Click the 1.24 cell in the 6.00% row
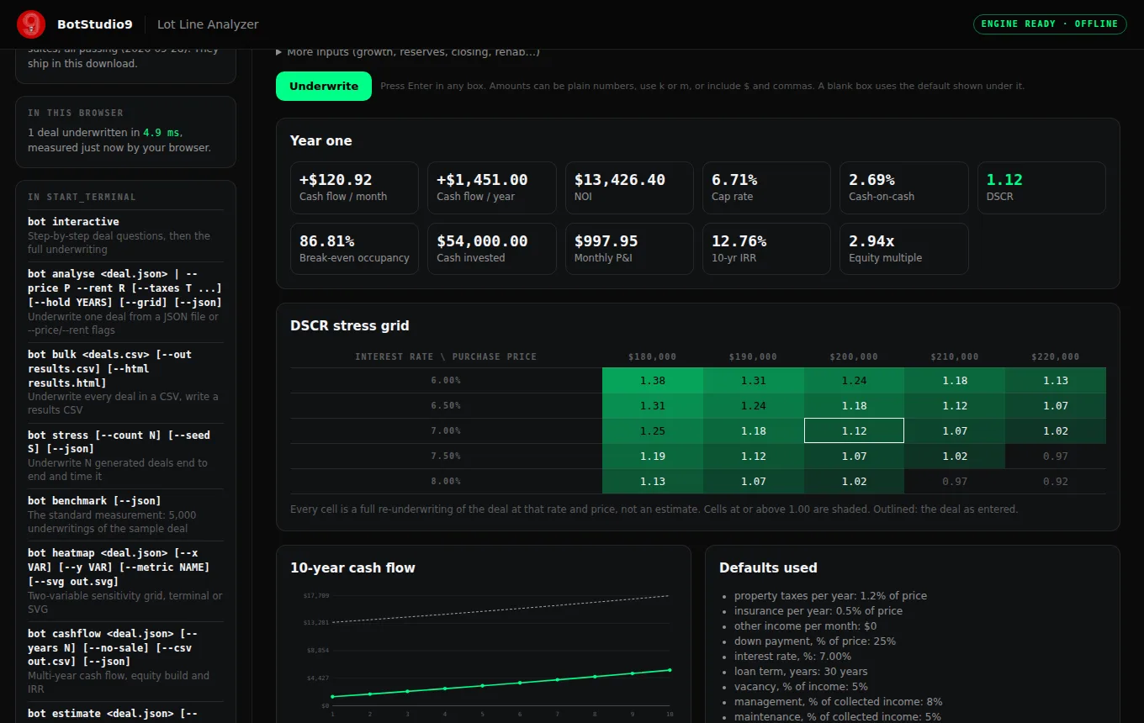This screenshot has width=1144, height=723. click(x=854, y=381)
